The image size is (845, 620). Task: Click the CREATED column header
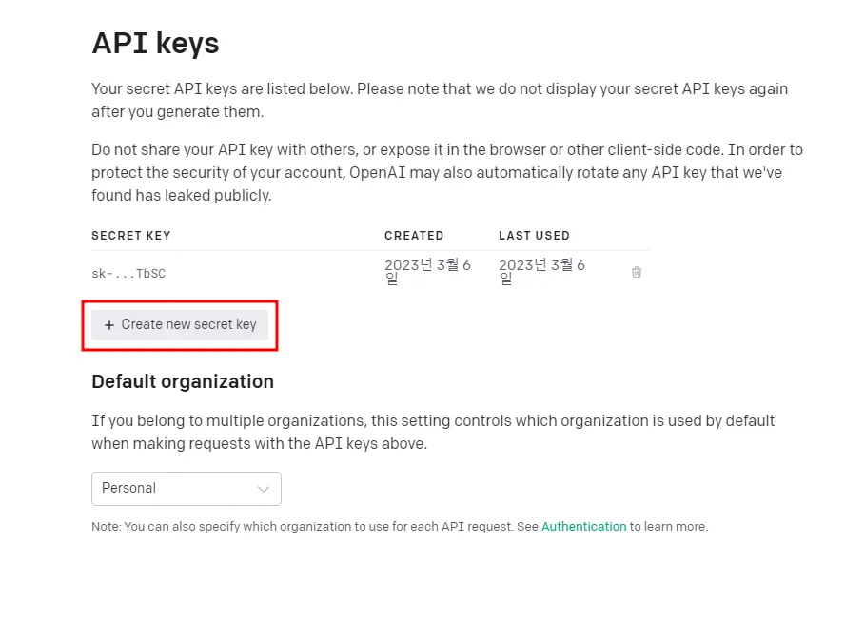click(414, 236)
